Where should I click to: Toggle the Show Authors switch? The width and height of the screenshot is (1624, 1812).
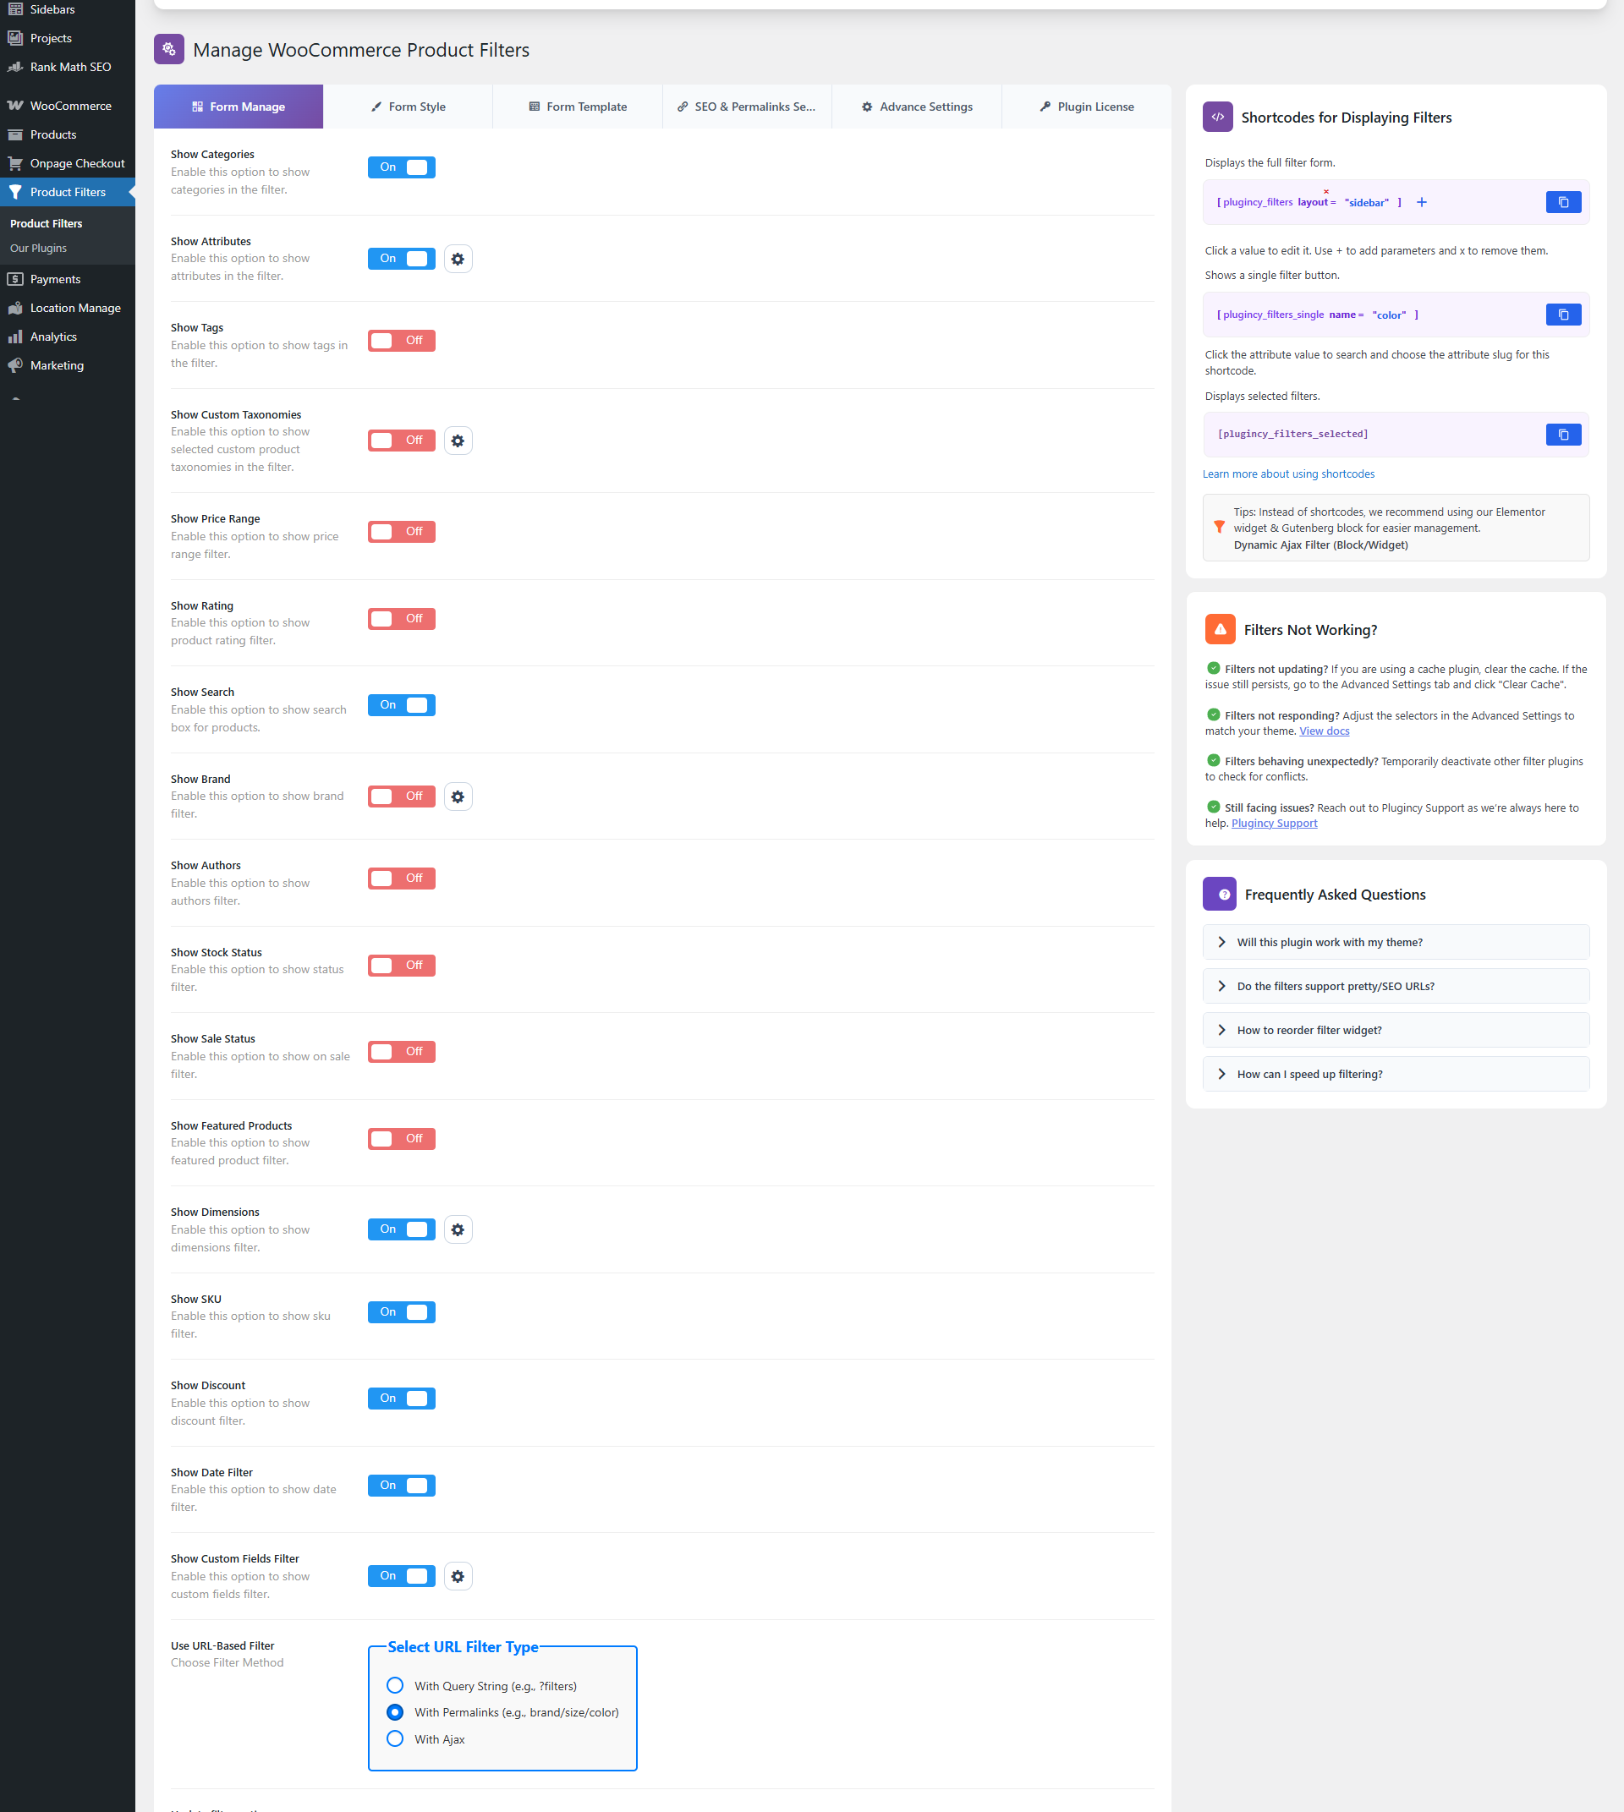pyautogui.click(x=402, y=879)
